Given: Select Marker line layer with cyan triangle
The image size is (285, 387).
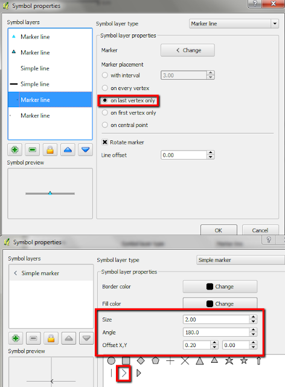Looking at the screenshot, I should point(50,37).
